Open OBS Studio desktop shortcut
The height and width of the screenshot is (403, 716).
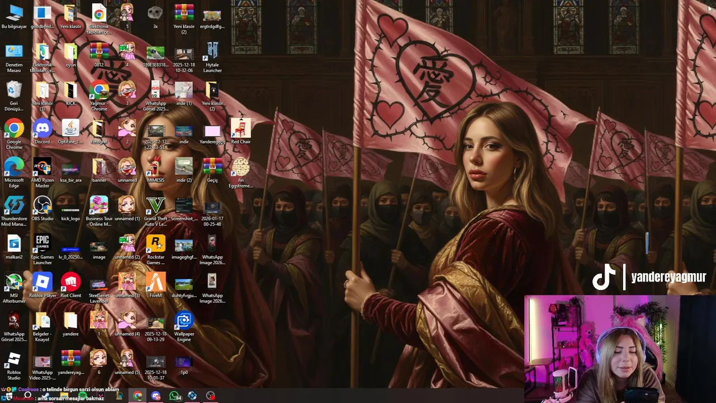(x=43, y=209)
